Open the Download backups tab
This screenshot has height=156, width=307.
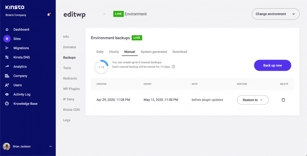point(180,52)
